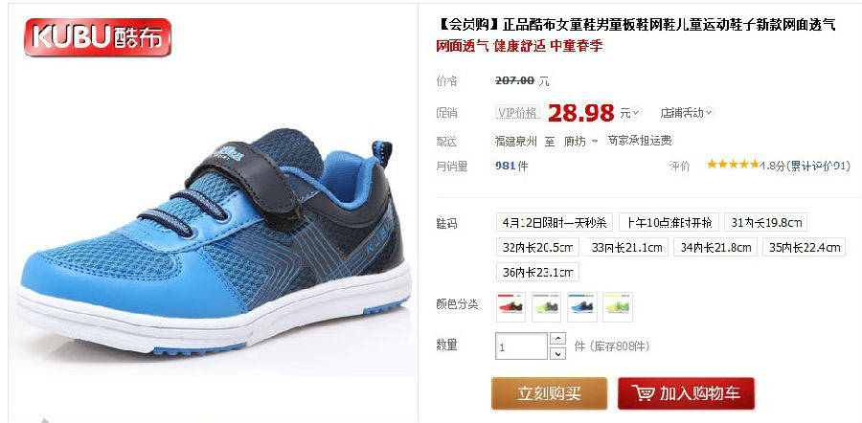Choose size 32 内长20.5cm
Screen dimensions: 862x423
pyautogui.click(x=537, y=247)
